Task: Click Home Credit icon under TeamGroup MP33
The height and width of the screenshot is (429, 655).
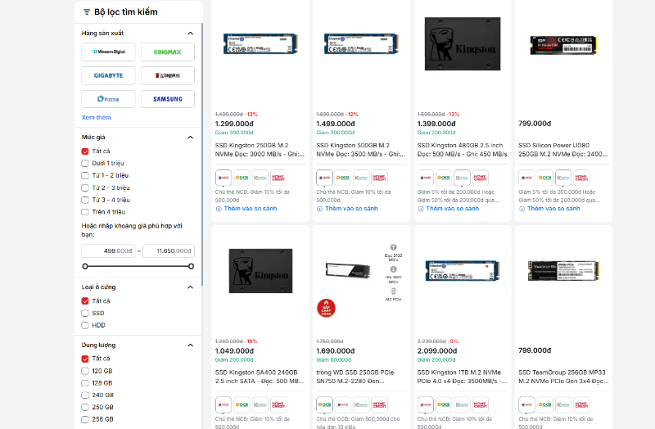Action: click(x=581, y=404)
